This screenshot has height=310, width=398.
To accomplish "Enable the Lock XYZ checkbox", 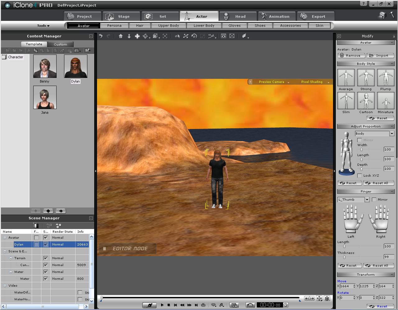I will coord(359,176).
